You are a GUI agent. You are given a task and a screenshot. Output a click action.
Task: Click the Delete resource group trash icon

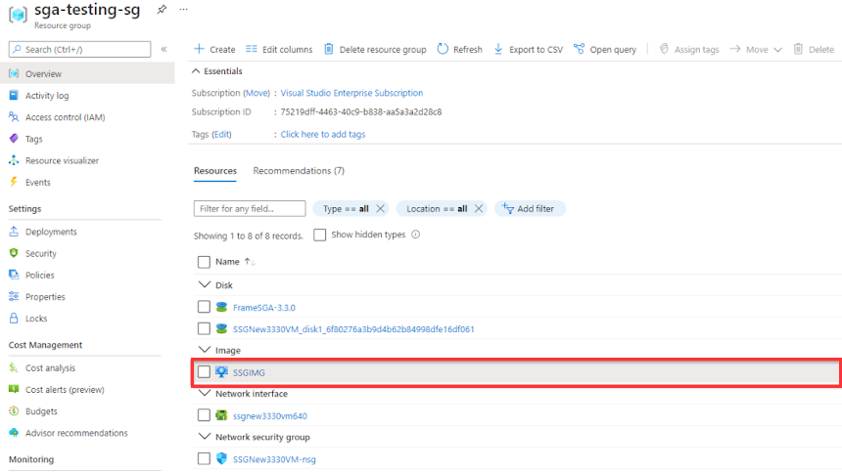click(329, 49)
